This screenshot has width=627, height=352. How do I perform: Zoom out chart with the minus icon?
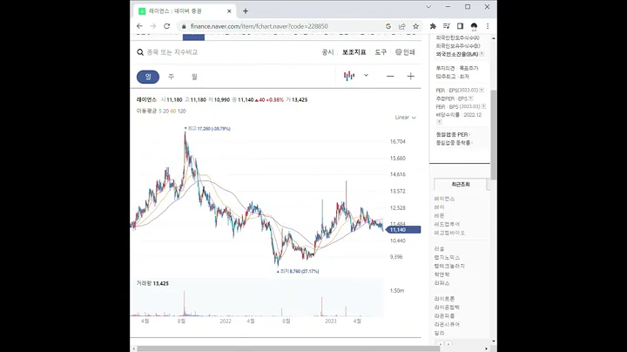click(x=390, y=76)
